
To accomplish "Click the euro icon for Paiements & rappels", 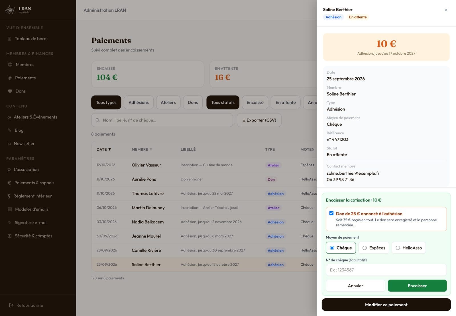I will (x=9, y=183).
